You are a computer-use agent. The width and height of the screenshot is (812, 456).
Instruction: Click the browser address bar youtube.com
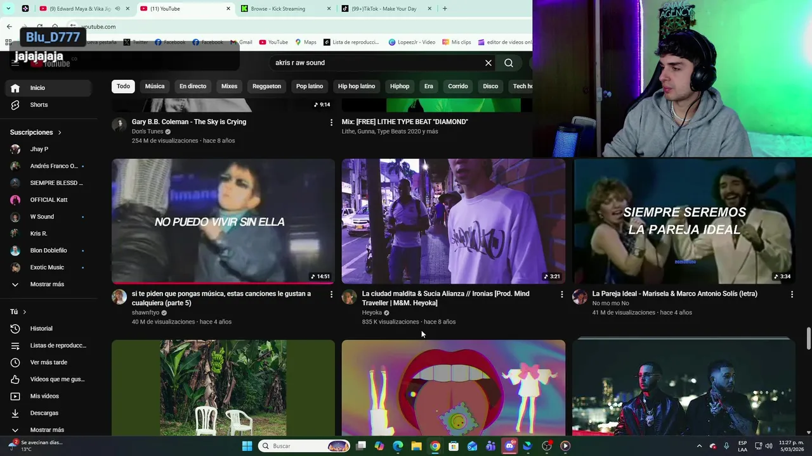[99, 27]
